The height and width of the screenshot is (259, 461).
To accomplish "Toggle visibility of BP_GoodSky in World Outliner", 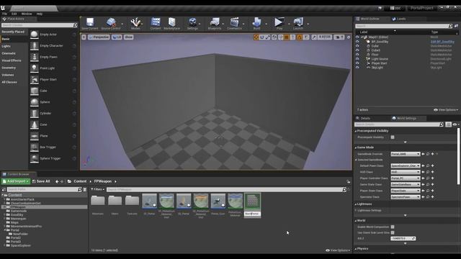I will 357,42.
